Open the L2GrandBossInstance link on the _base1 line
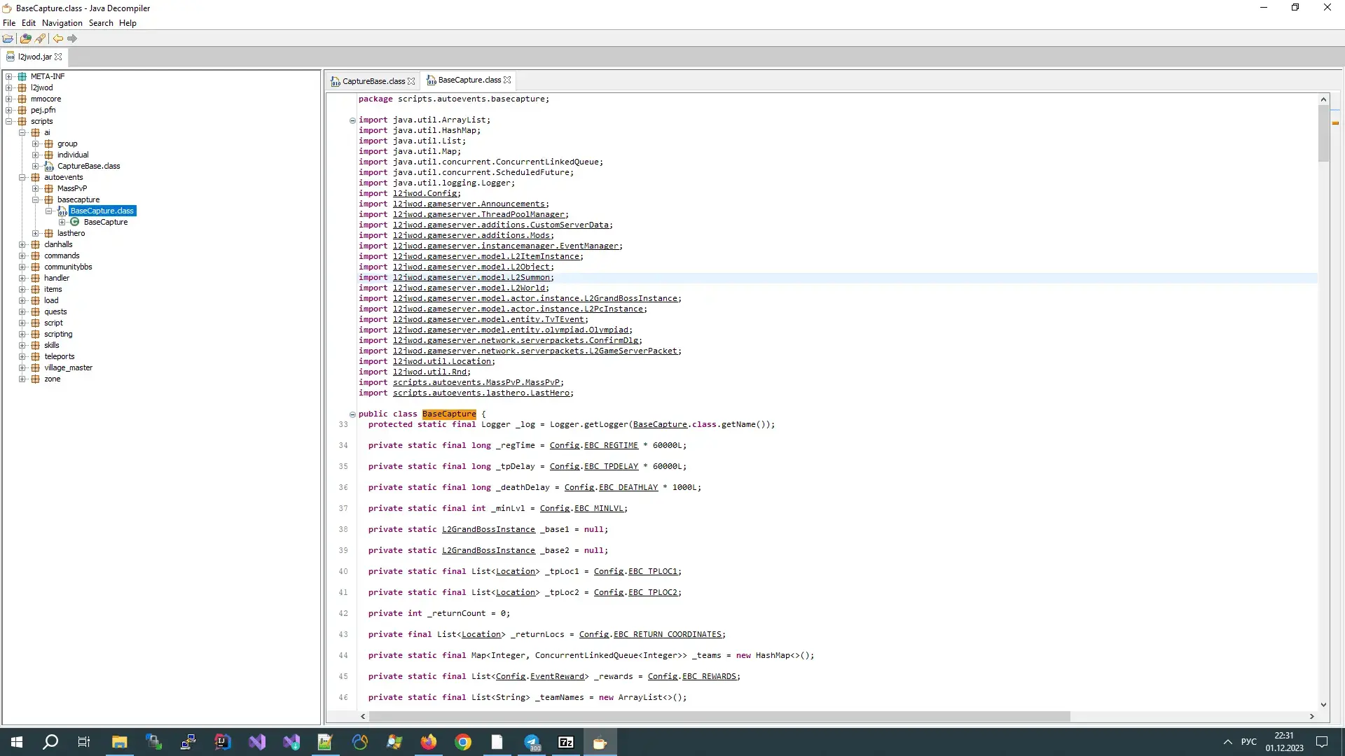Screen dimensions: 1345x756 point(488,530)
